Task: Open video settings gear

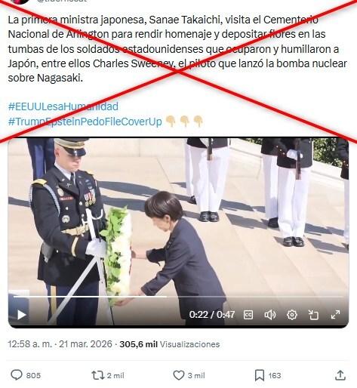Action: pyautogui.click(x=292, y=315)
